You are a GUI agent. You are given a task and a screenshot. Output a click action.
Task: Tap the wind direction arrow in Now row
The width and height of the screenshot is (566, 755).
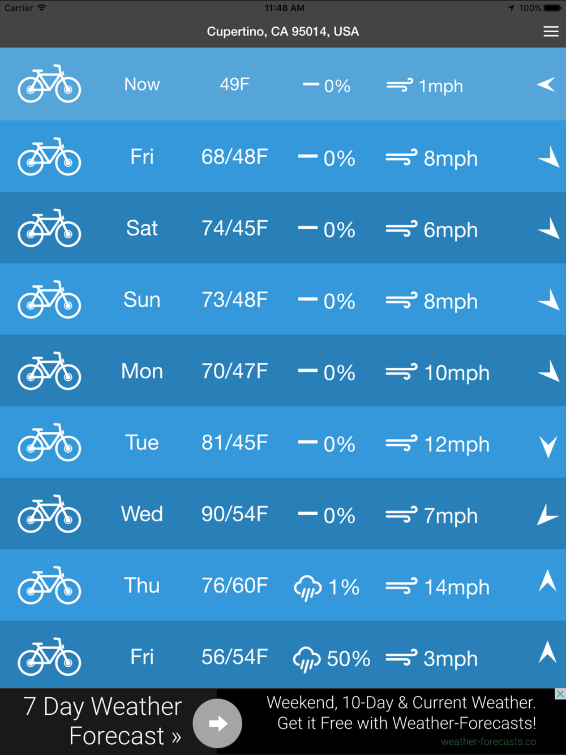[x=546, y=85]
